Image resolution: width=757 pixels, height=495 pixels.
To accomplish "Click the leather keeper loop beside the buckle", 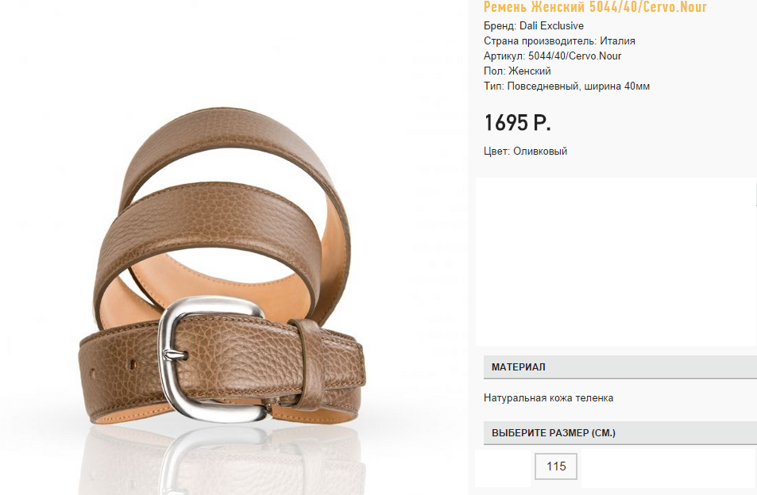I will pyautogui.click(x=308, y=364).
